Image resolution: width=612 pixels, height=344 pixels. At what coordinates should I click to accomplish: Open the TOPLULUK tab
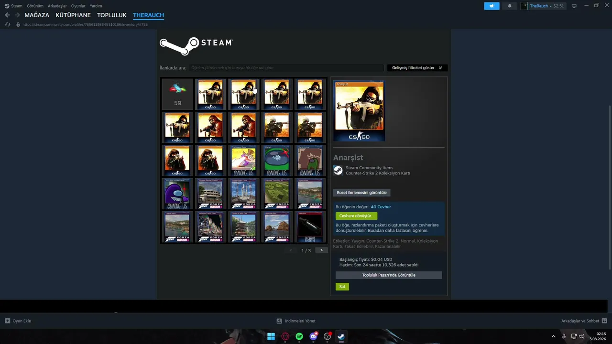112,15
